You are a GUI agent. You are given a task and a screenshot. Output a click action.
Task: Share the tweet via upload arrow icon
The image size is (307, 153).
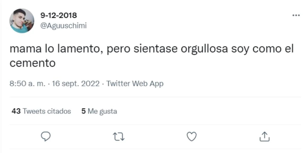(x=264, y=137)
